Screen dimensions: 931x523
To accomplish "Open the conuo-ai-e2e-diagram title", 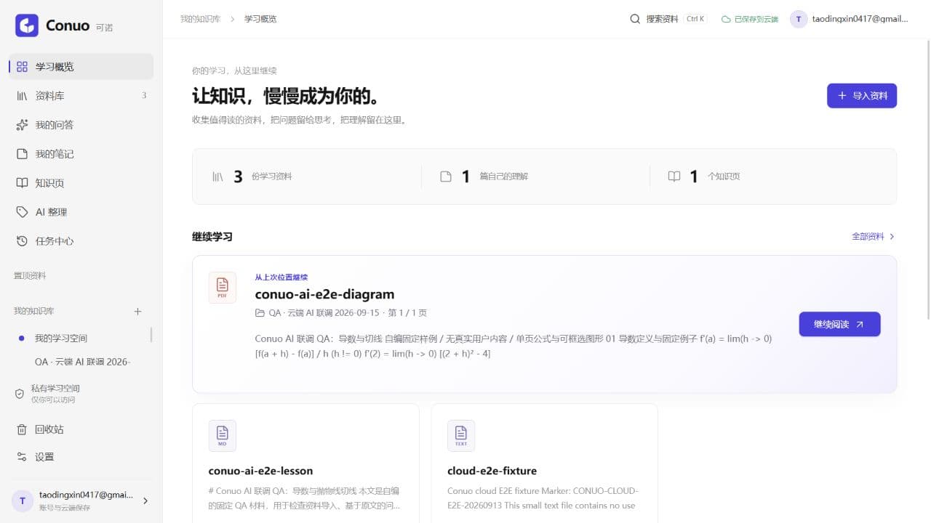I will click(x=324, y=294).
